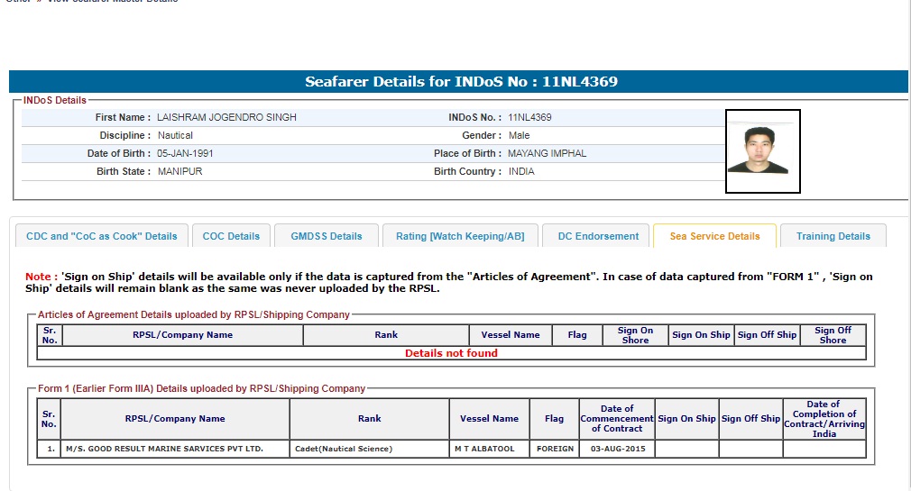The width and height of the screenshot is (911, 491).
Task: Click the date of birth 05-JAN-1991
Action: pyautogui.click(x=185, y=153)
